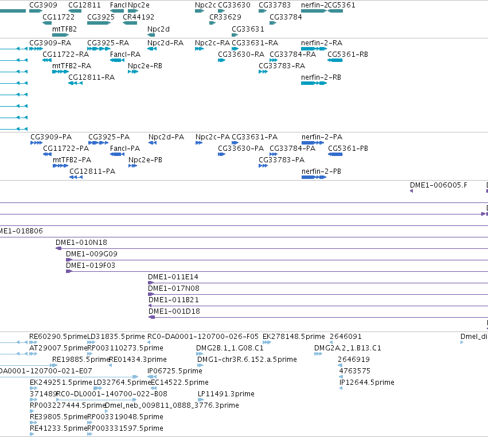Image resolution: width=488 pixels, height=437 pixels.
Task: Click the CG3909-RA transcript glyph
Action: pos(36,49)
